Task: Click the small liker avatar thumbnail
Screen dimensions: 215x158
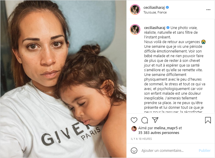Action: tap(134, 129)
